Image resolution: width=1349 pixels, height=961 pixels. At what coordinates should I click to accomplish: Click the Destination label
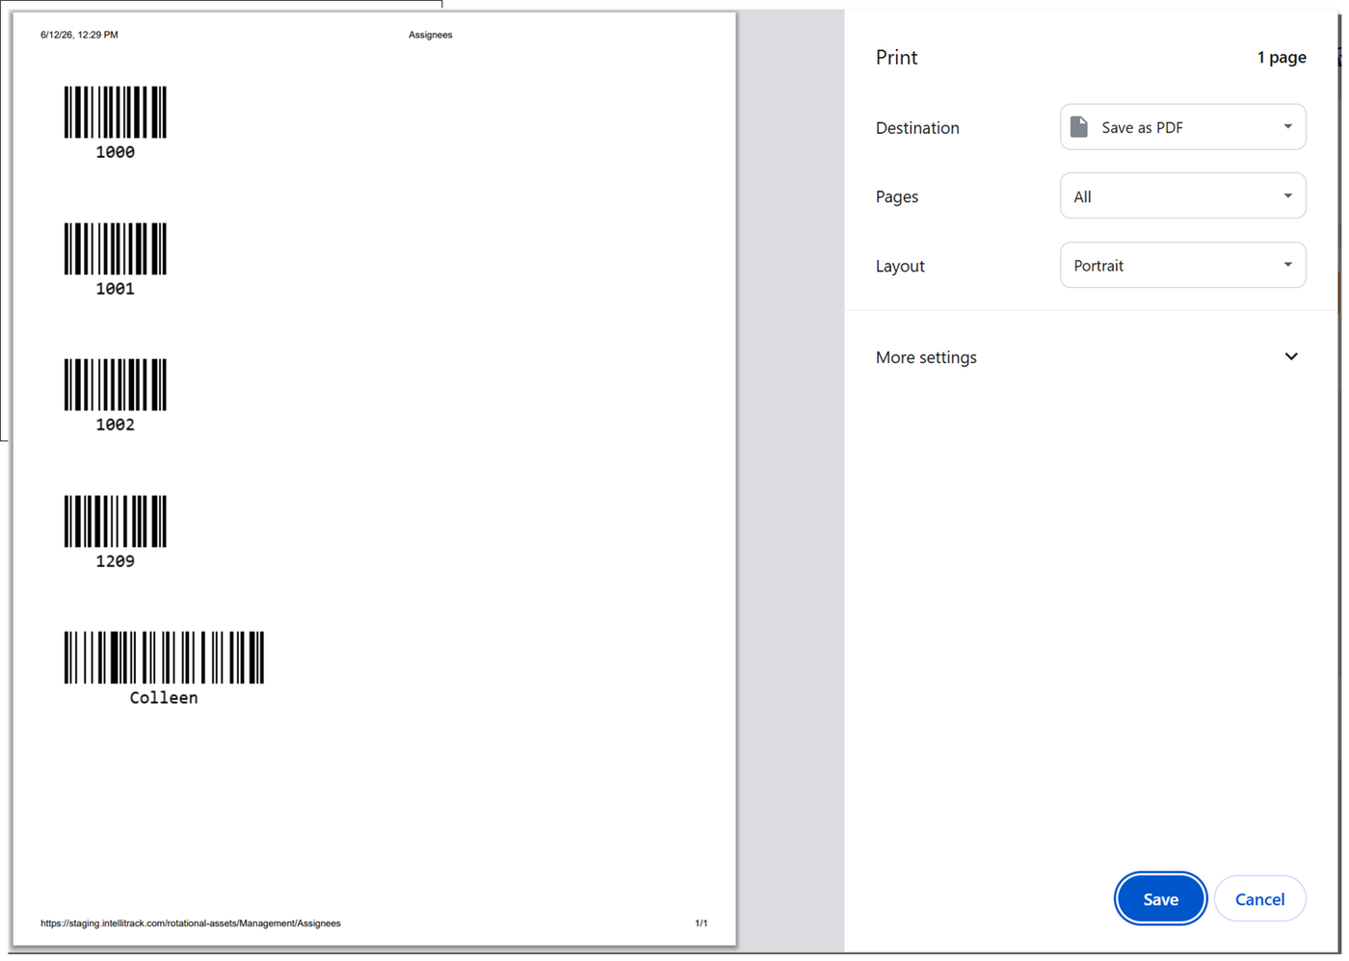click(917, 127)
